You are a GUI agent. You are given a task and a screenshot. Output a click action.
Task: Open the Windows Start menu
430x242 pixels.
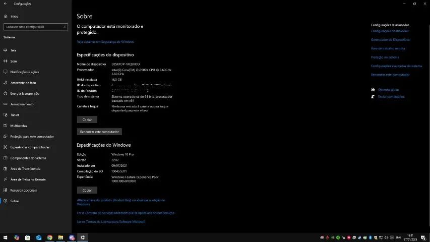(5, 237)
